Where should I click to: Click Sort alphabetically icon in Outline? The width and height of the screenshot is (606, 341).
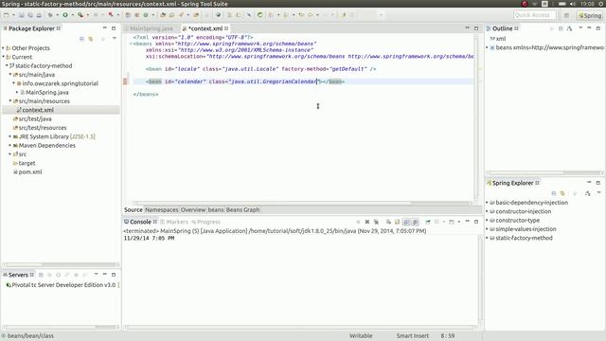(569, 28)
